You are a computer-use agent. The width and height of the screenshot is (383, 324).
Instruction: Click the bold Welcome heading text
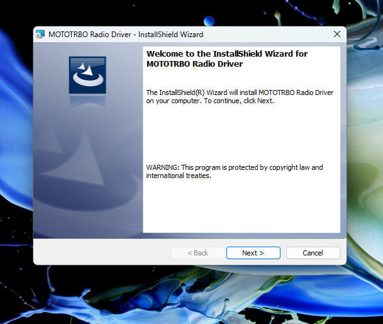[x=226, y=59]
